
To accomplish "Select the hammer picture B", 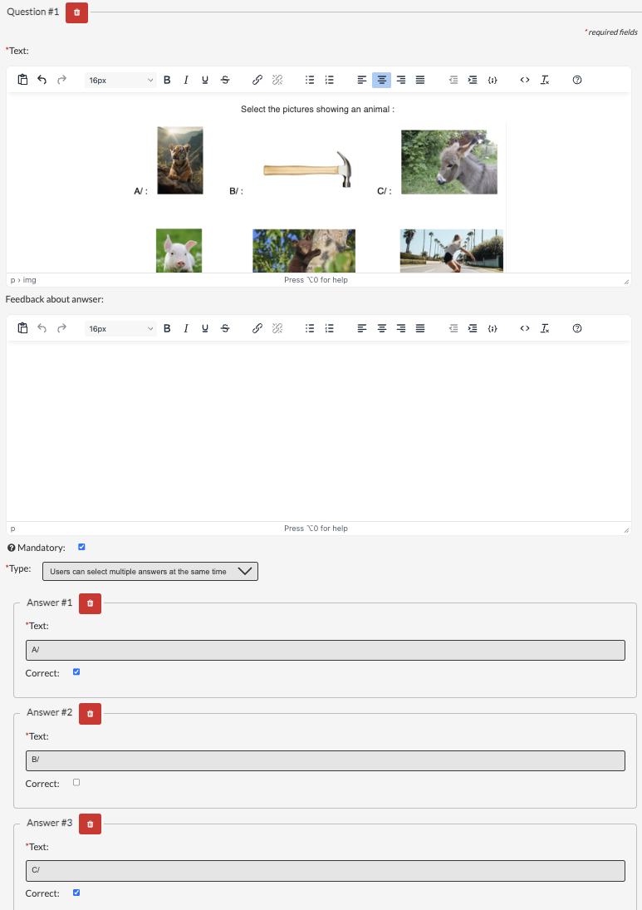I will 308,170.
